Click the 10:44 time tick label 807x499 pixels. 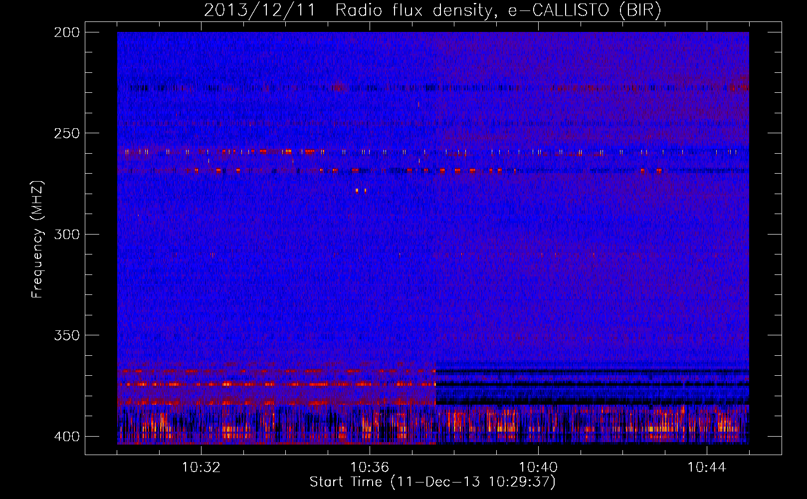(x=707, y=468)
